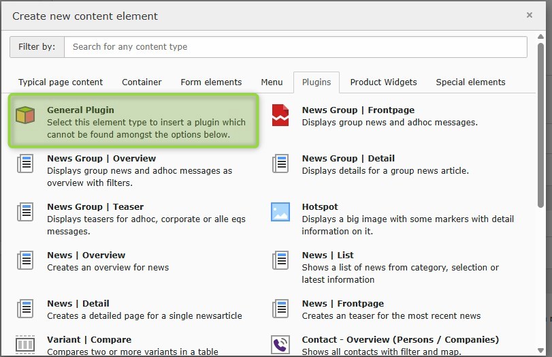
Task: Click the content type search field
Action: coord(295,47)
